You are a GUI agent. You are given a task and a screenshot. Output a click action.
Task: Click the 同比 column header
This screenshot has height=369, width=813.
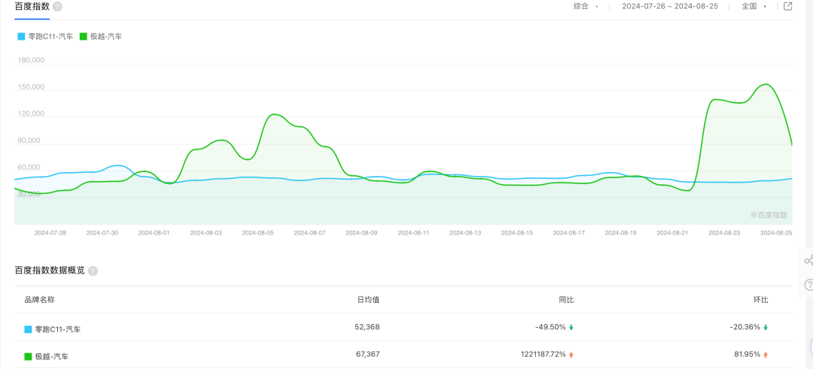click(567, 300)
